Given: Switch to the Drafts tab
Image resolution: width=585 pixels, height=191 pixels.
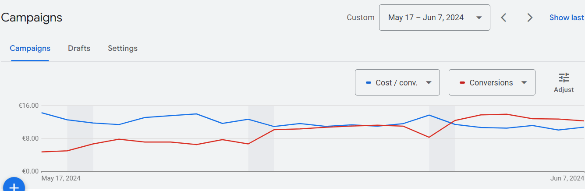Looking at the screenshot, I should pyautogui.click(x=79, y=48).
